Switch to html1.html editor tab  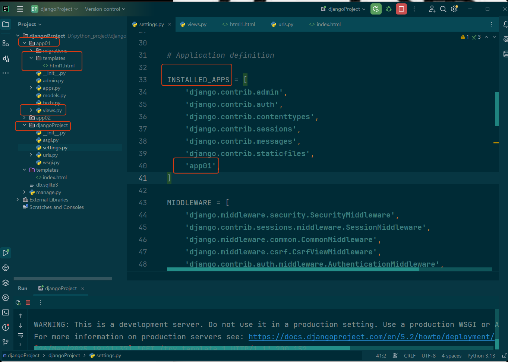(239, 24)
